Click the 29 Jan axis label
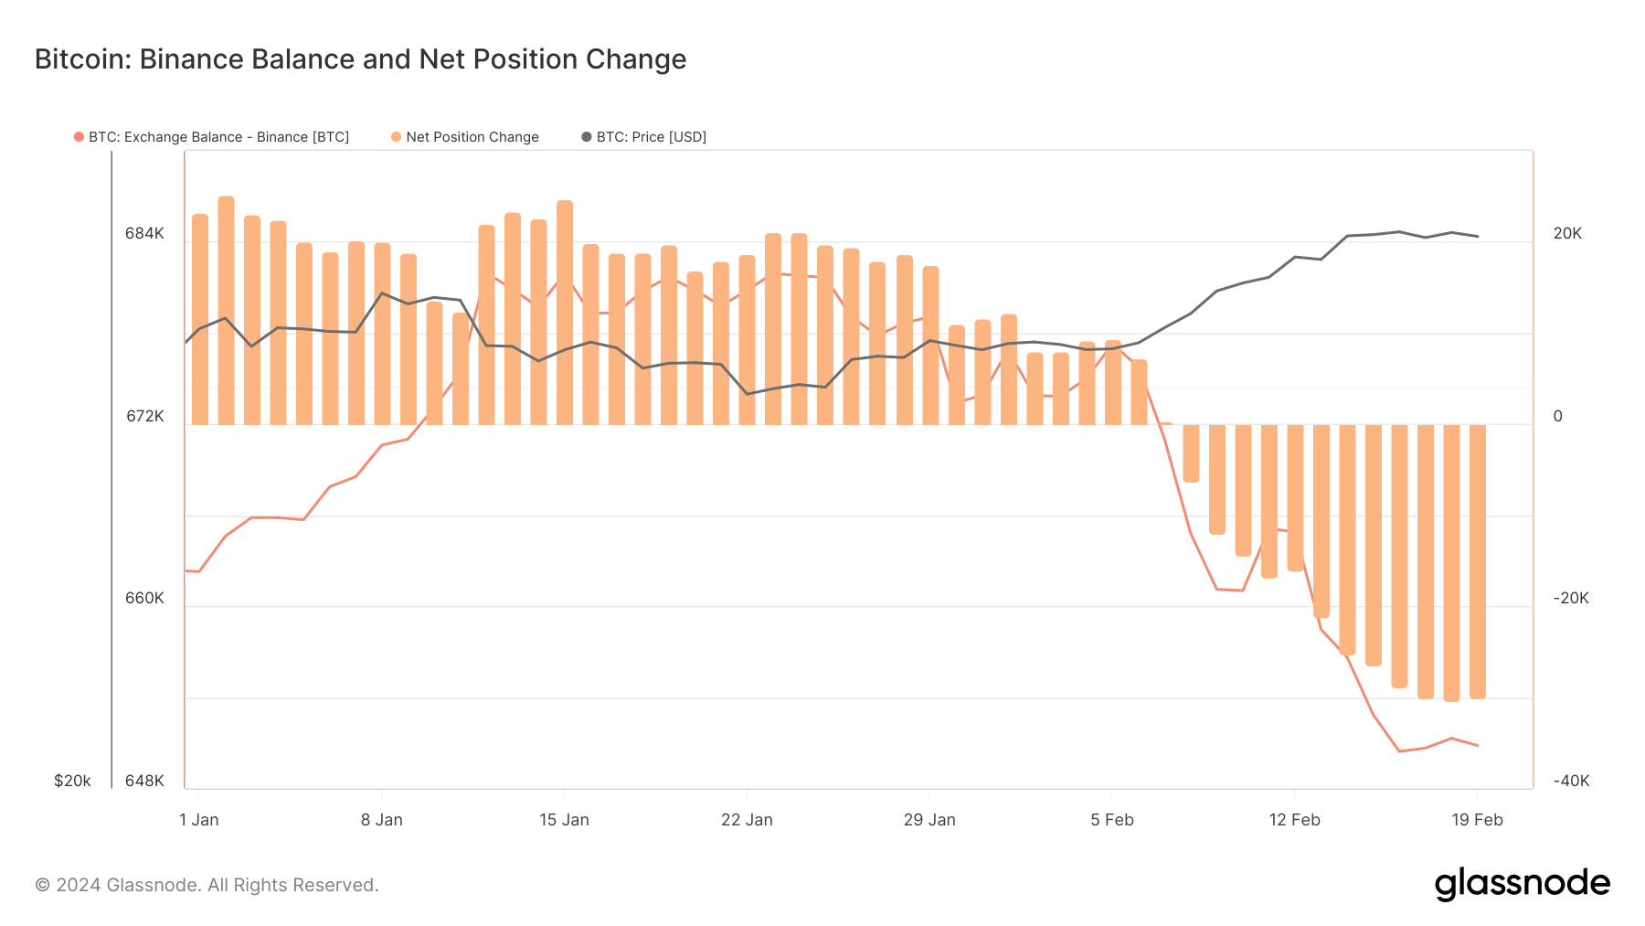The image size is (1645, 926). (x=929, y=820)
